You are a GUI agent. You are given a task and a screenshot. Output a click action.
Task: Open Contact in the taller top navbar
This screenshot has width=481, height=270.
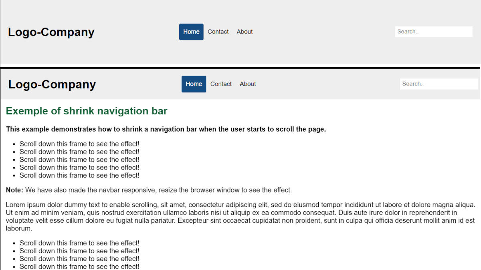click(x=218, y=32)
